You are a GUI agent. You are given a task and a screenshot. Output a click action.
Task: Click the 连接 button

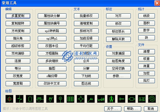coord(18,61)
